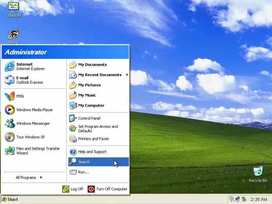Expand the All Programs arrow
This screenshot has height=204, width=272.
41,177
